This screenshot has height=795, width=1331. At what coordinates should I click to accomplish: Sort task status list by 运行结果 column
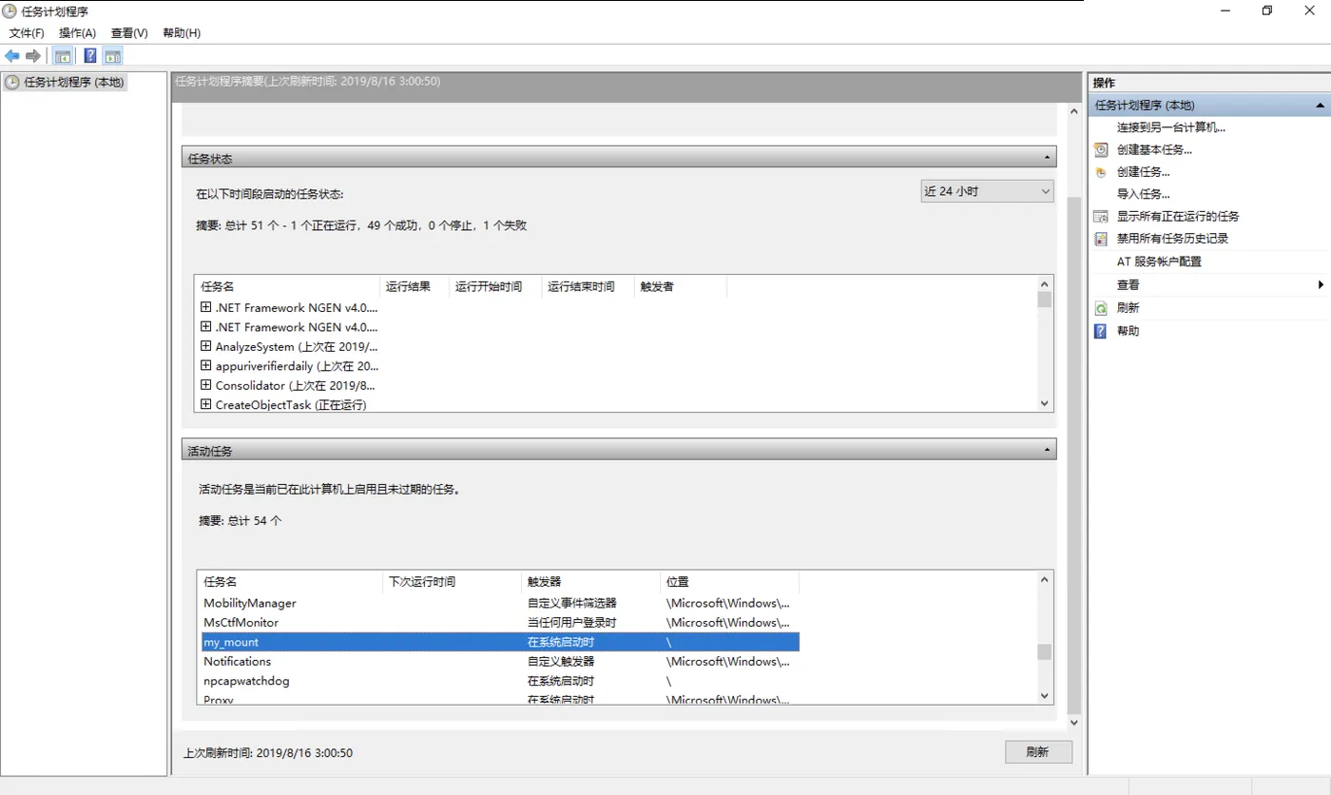[x=414, y=286]
